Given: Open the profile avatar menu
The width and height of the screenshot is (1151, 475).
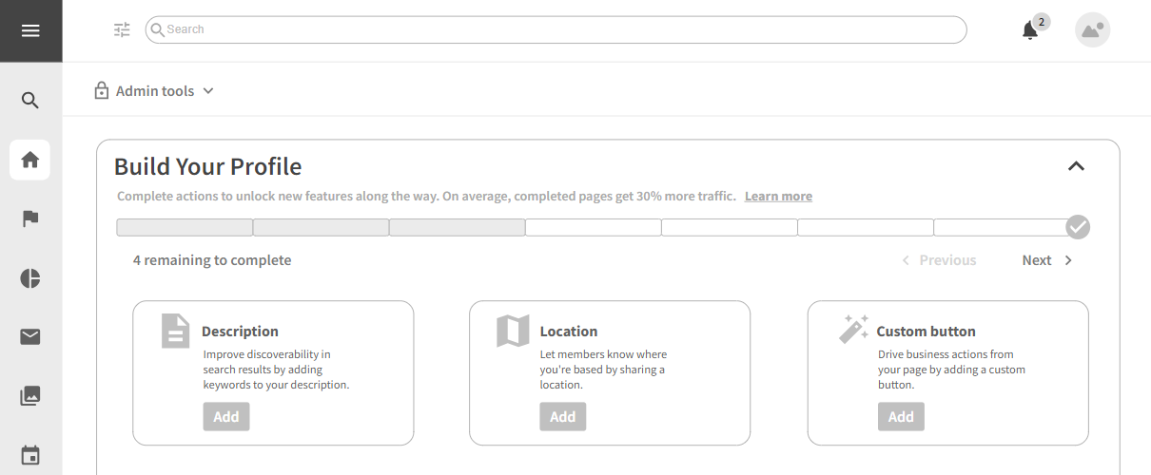Looking at the screenshot, I should coord(1093,29).
